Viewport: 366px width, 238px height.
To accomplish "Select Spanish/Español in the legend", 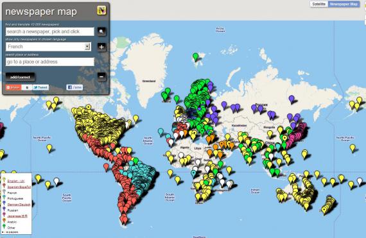I will [19, 187].
